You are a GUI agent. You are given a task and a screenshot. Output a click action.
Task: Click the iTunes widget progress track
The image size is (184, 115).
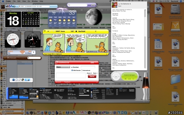129,77
